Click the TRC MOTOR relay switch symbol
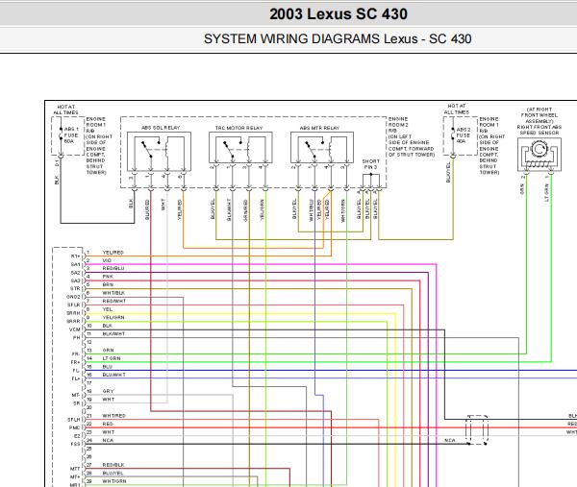This screenshot has width=577, height=487. (240, 149)
